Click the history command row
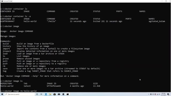The width and height of the screenshot is (171, 96). click(26, 46)
